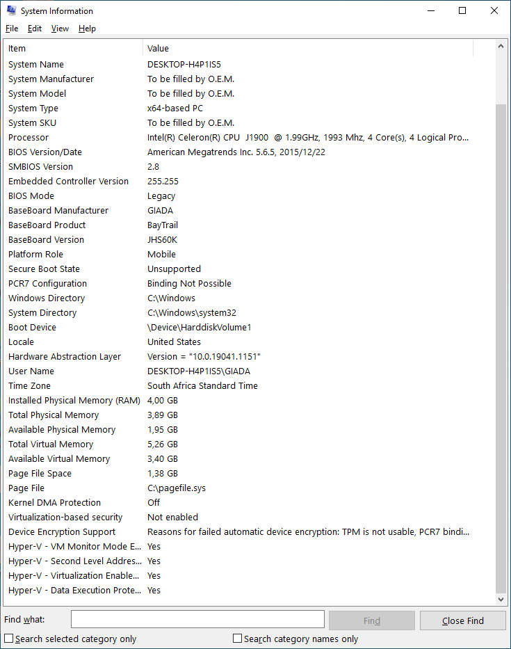Select the Installed Physical Memory (RAM) row
The image size is (511, 649).
click(74, 401)
